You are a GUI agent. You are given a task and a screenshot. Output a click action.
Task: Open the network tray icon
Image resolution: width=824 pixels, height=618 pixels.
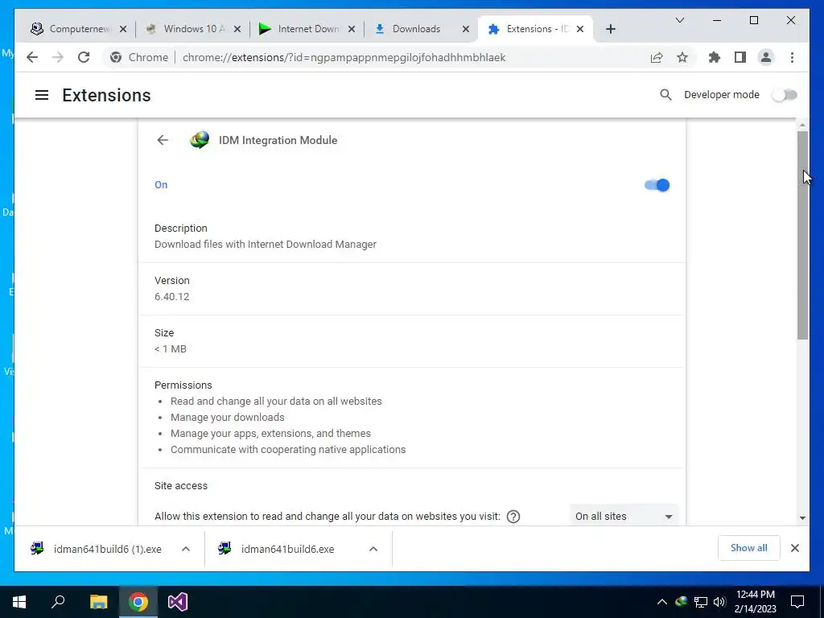click(701, 602)
